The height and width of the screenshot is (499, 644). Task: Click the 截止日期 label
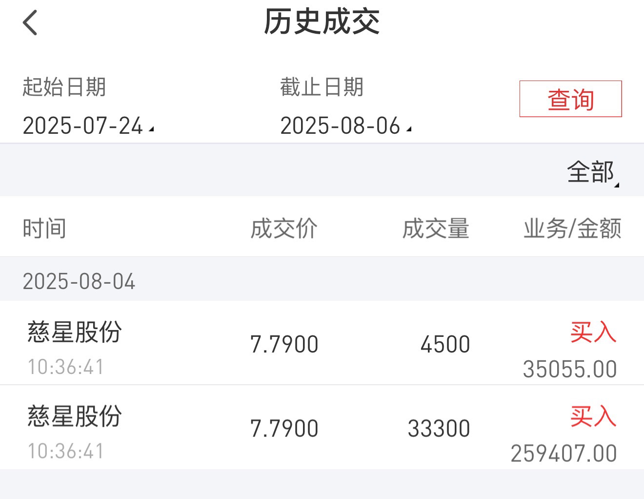322,87
